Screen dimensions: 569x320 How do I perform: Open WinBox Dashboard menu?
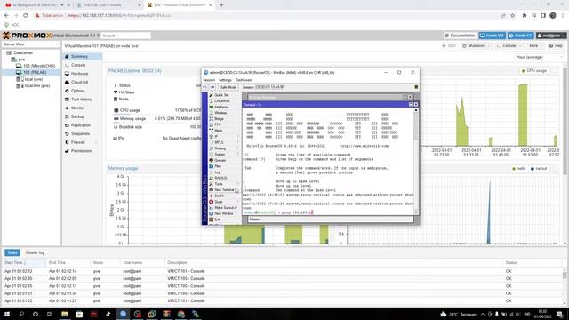click(244, 80)
